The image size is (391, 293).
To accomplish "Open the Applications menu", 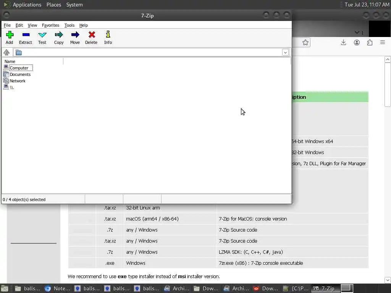I will click(27, 5).
